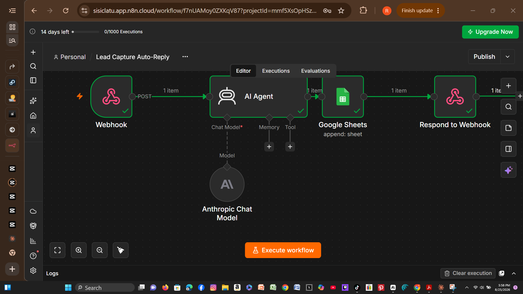Add a Tool sub-node via plus

click(x=290, y=147)
